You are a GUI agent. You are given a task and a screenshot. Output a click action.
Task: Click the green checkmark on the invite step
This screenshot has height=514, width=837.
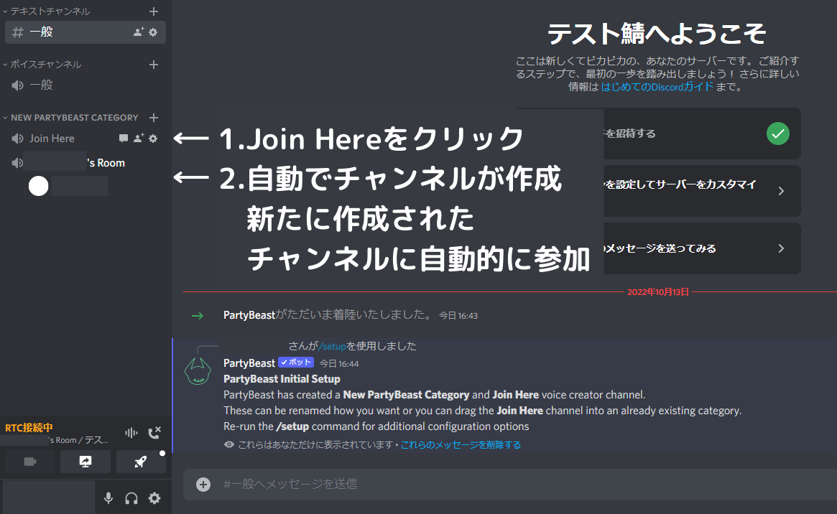tap(777, 134)
